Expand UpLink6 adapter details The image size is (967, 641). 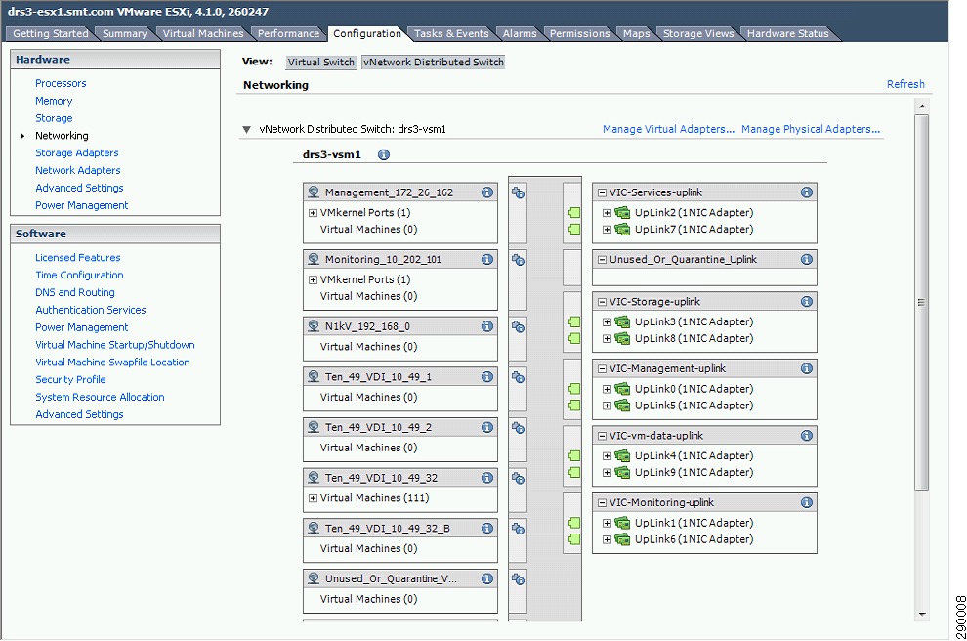[x=607, y=539]
